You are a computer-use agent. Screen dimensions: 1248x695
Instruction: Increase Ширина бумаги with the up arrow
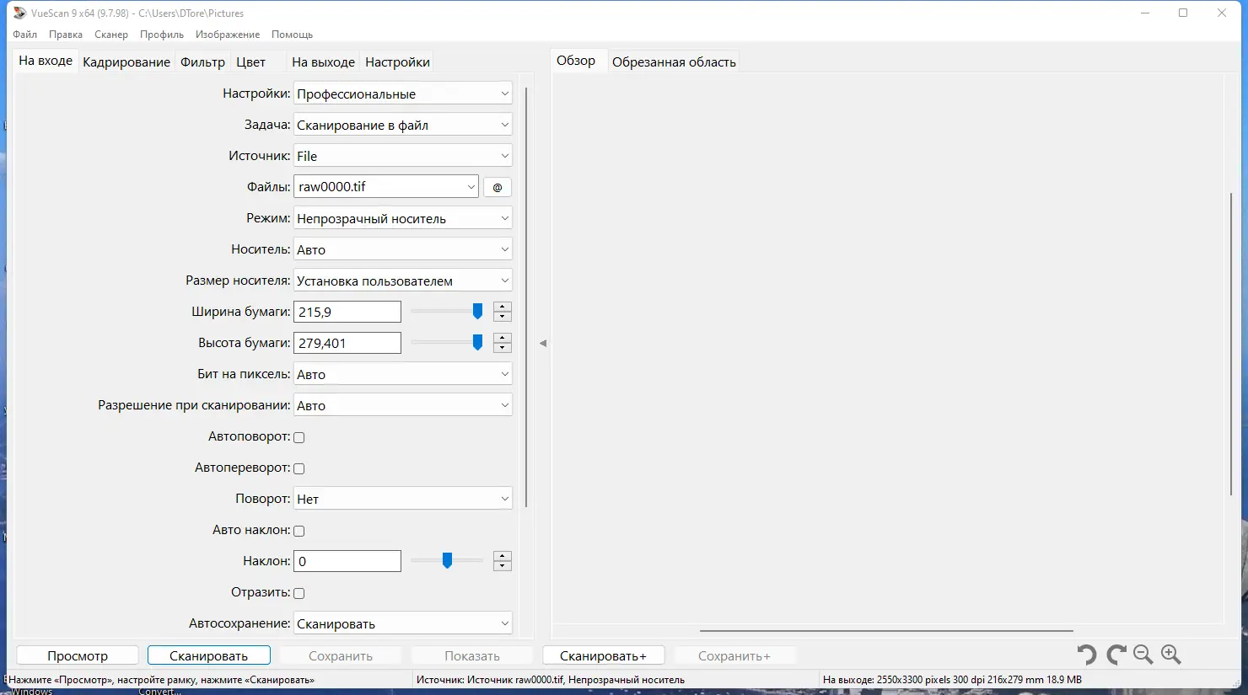click(x=503, y=307)
